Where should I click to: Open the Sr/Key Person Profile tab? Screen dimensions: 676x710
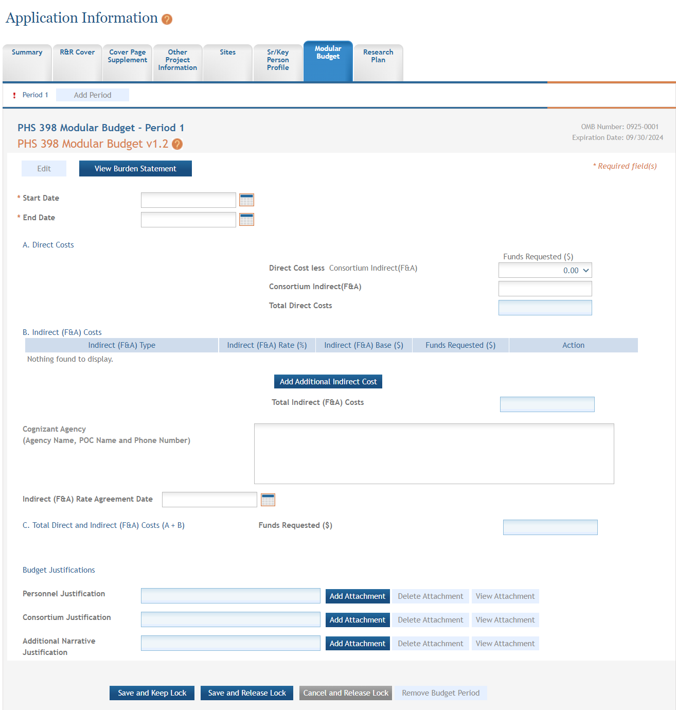[278, 60]
